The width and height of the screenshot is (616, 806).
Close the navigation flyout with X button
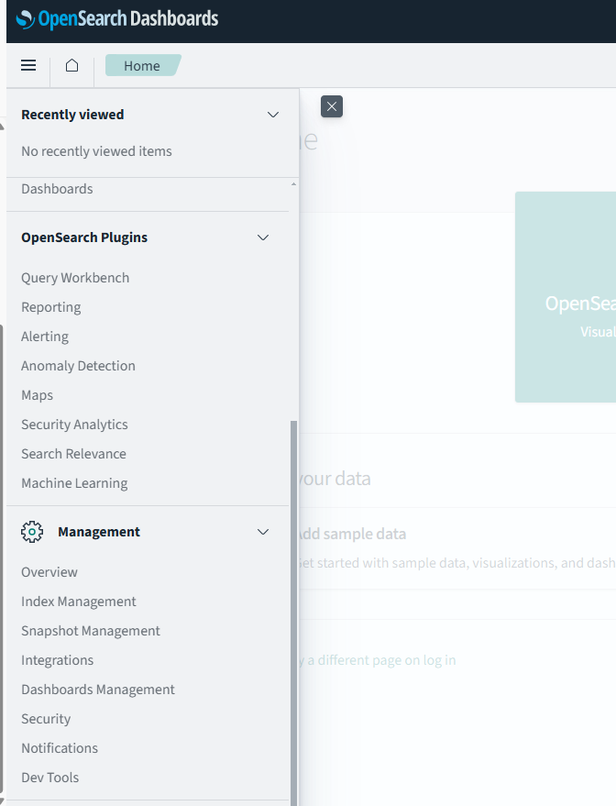tap(332, 106)
